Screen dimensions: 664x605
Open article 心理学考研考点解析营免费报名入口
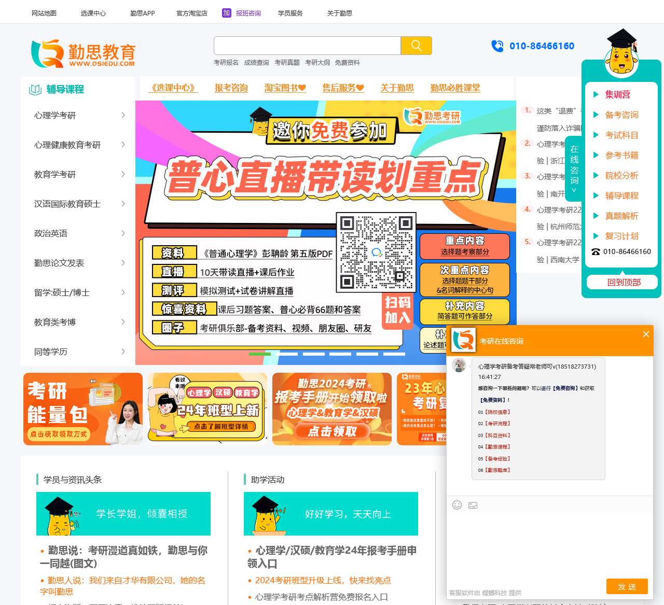(x=321, y=597)
